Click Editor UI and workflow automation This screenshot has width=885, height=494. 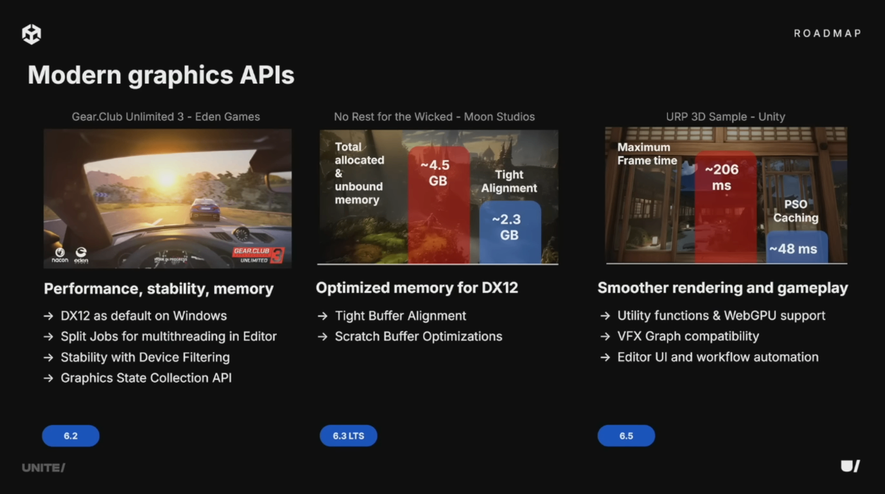tap(718, 357)
